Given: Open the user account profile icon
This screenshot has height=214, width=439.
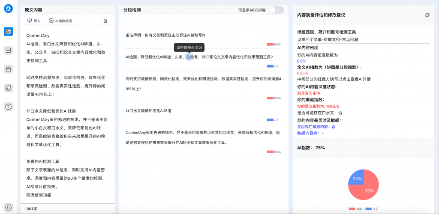Looking at the screenshot, I should tap(9, 207).
